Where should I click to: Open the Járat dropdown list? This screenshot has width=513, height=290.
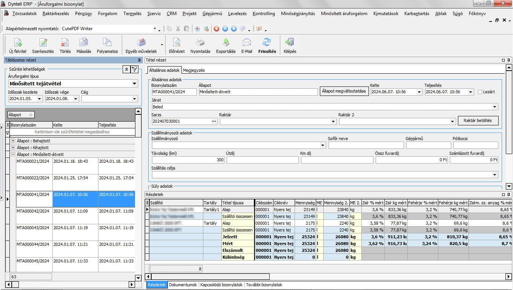tap(495, 107)
